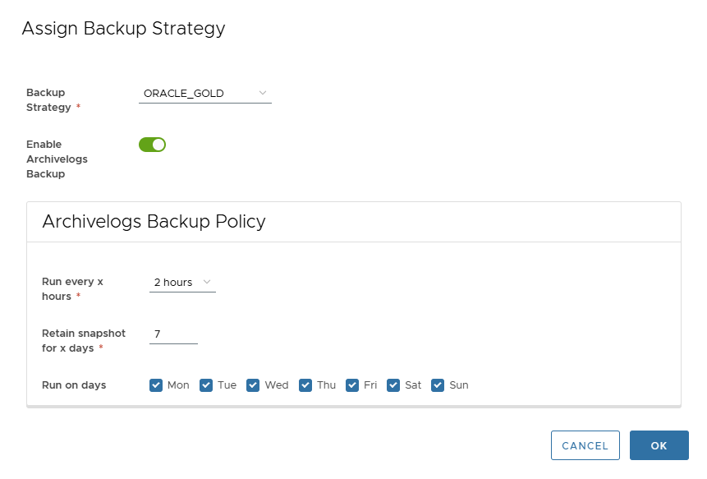Viewport: 707px width, 479px height.
Task: Uncheck the Sun checkbox
Action: (x=438, y=385)
